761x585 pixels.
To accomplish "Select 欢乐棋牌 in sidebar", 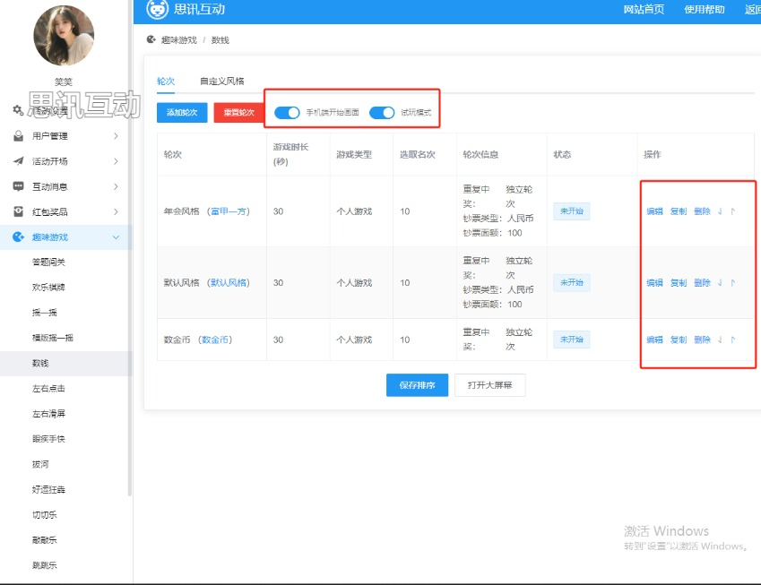I will click(48, 288).
